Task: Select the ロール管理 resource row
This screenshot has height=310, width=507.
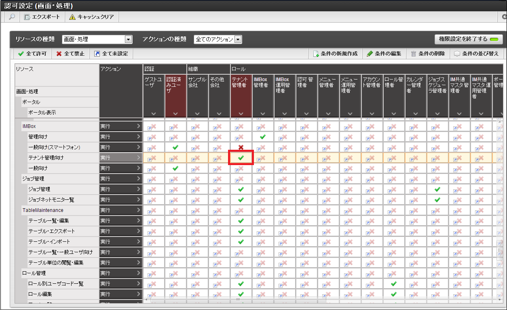Action: tap(34, 273)
